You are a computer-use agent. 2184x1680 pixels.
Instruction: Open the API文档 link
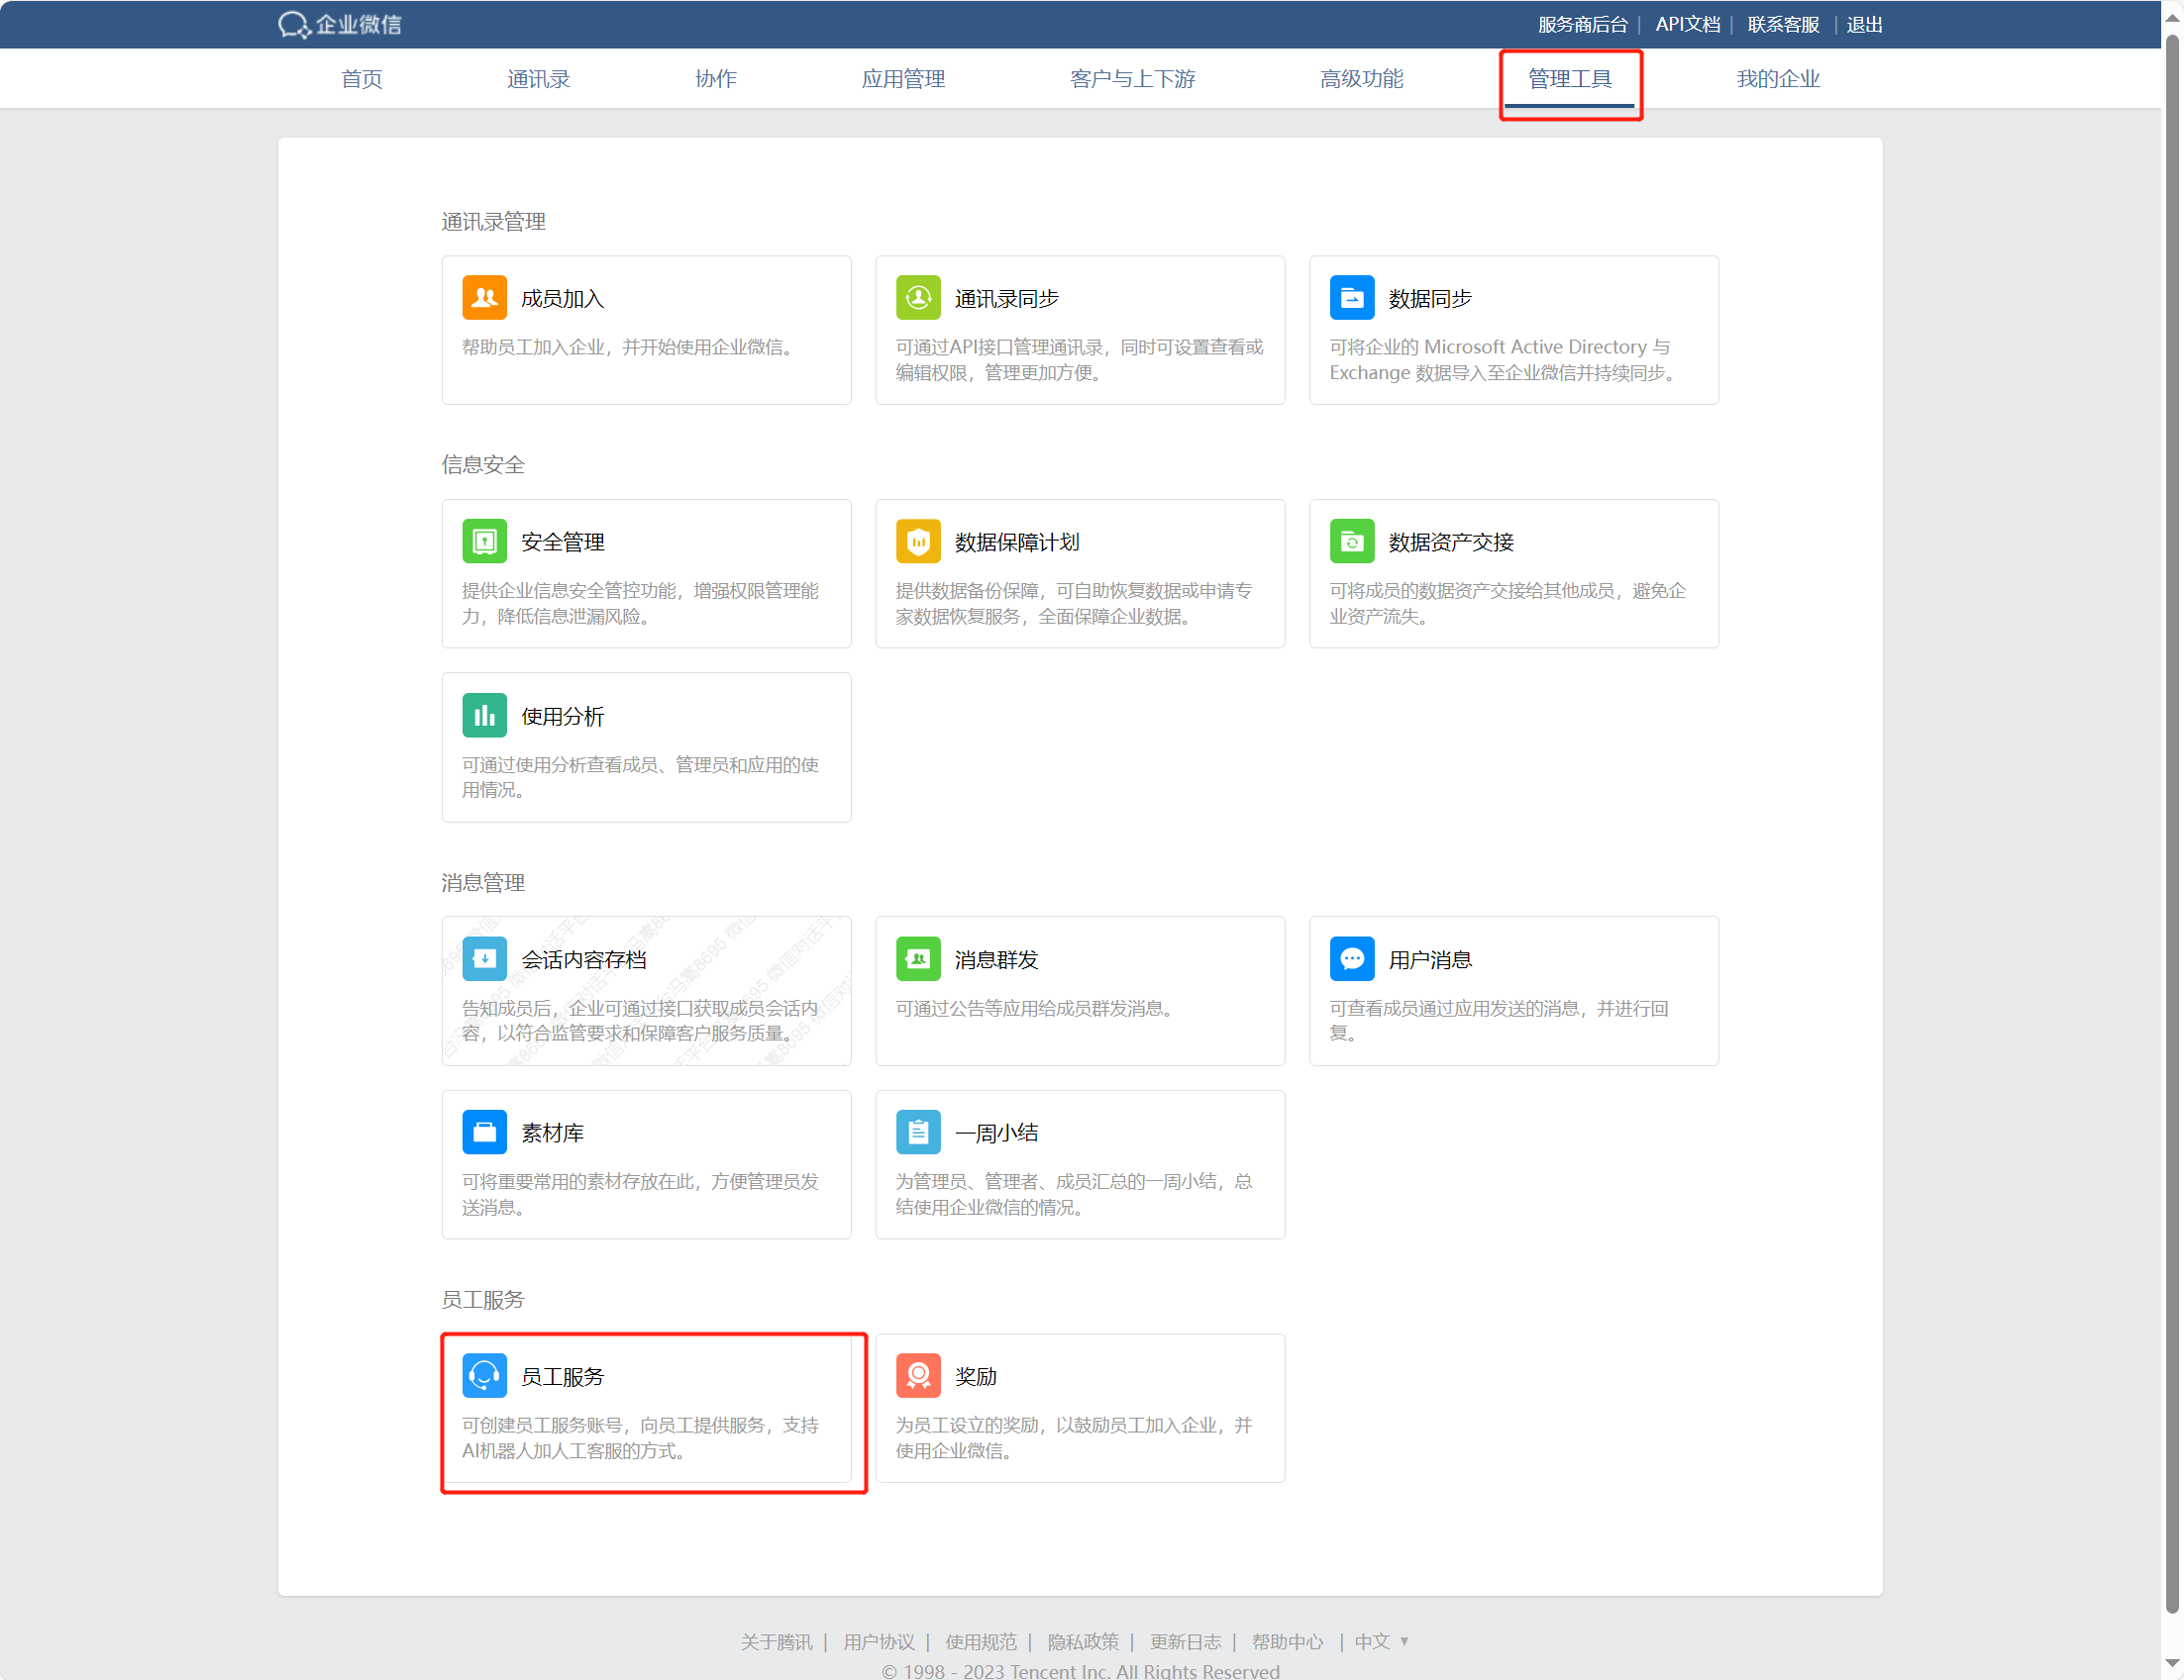1687,24
